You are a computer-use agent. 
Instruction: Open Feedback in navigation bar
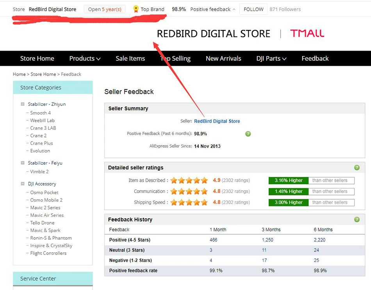[315, 58]
